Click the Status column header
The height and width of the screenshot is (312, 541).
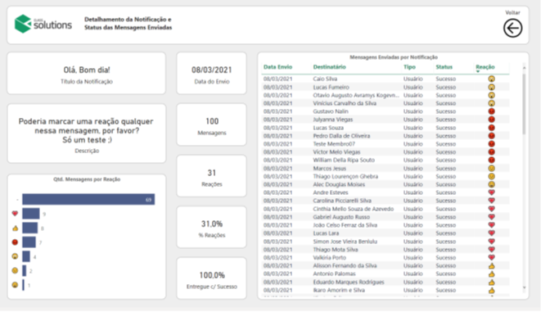click(444, 67)
